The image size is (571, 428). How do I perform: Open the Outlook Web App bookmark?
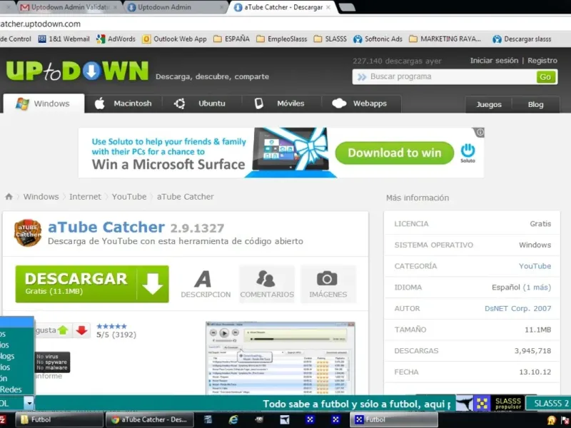tap(174, 39)
